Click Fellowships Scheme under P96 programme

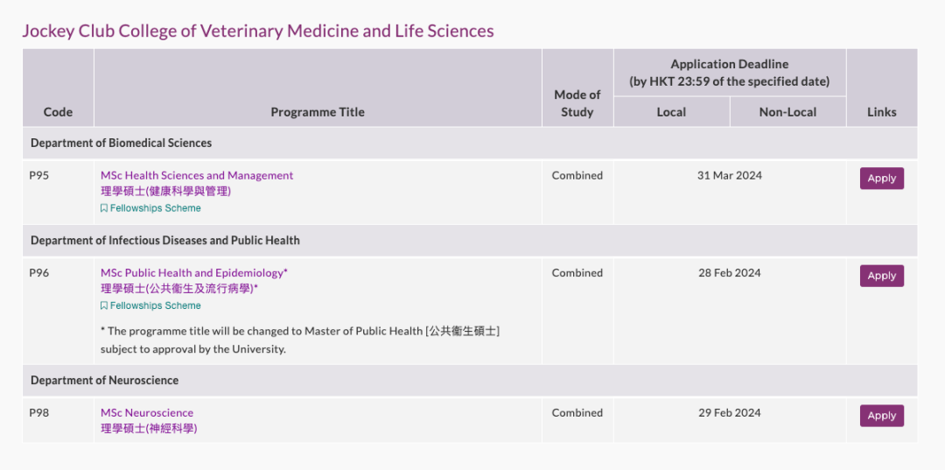[x=156, y=305]
